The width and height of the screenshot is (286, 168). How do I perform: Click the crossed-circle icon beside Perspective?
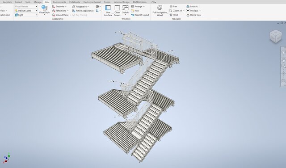[97, 7]
